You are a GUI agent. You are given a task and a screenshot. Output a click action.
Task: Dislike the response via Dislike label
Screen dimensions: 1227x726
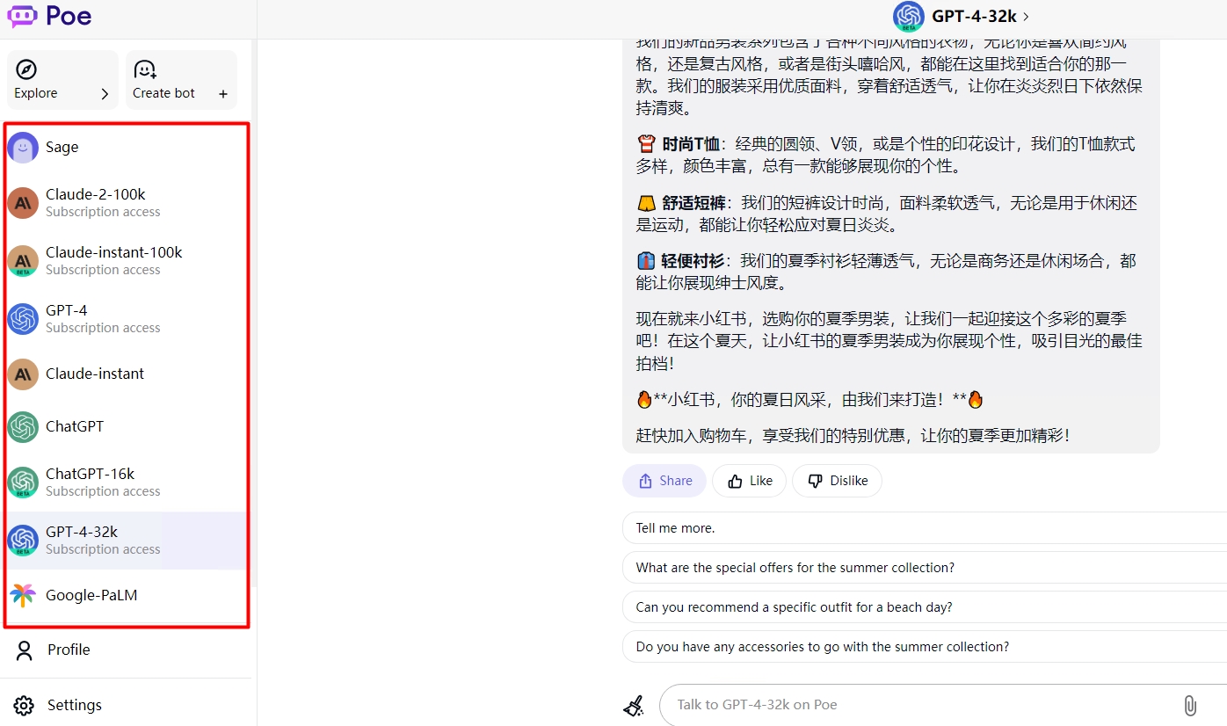(849, 481)
